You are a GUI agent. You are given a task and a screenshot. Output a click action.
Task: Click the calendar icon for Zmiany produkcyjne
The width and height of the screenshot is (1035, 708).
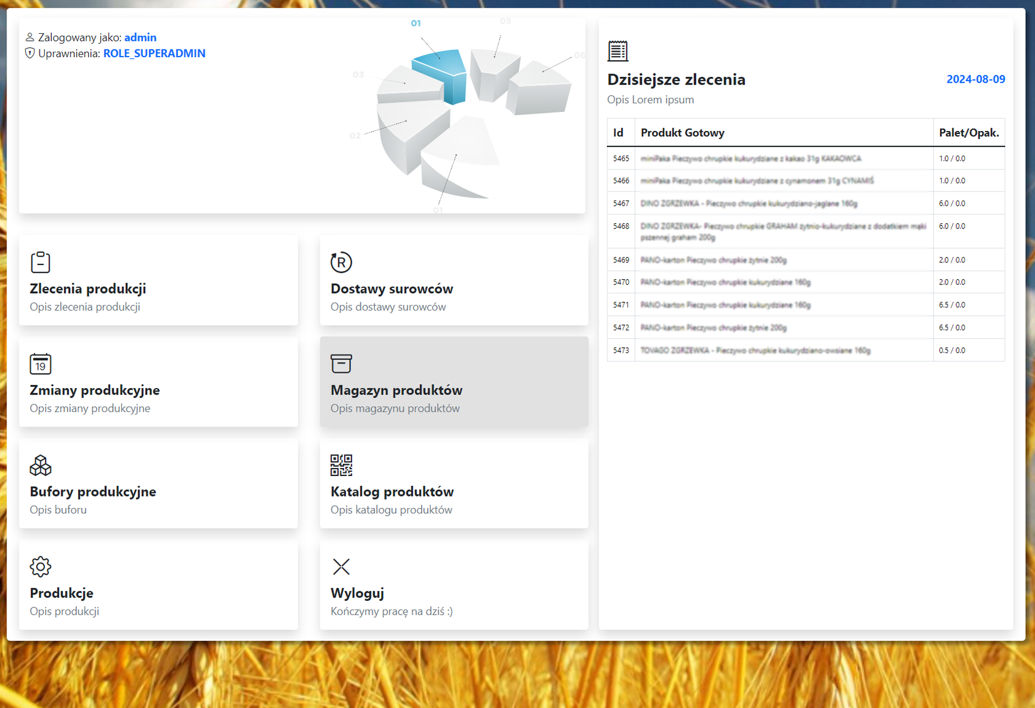coord(40,364)
